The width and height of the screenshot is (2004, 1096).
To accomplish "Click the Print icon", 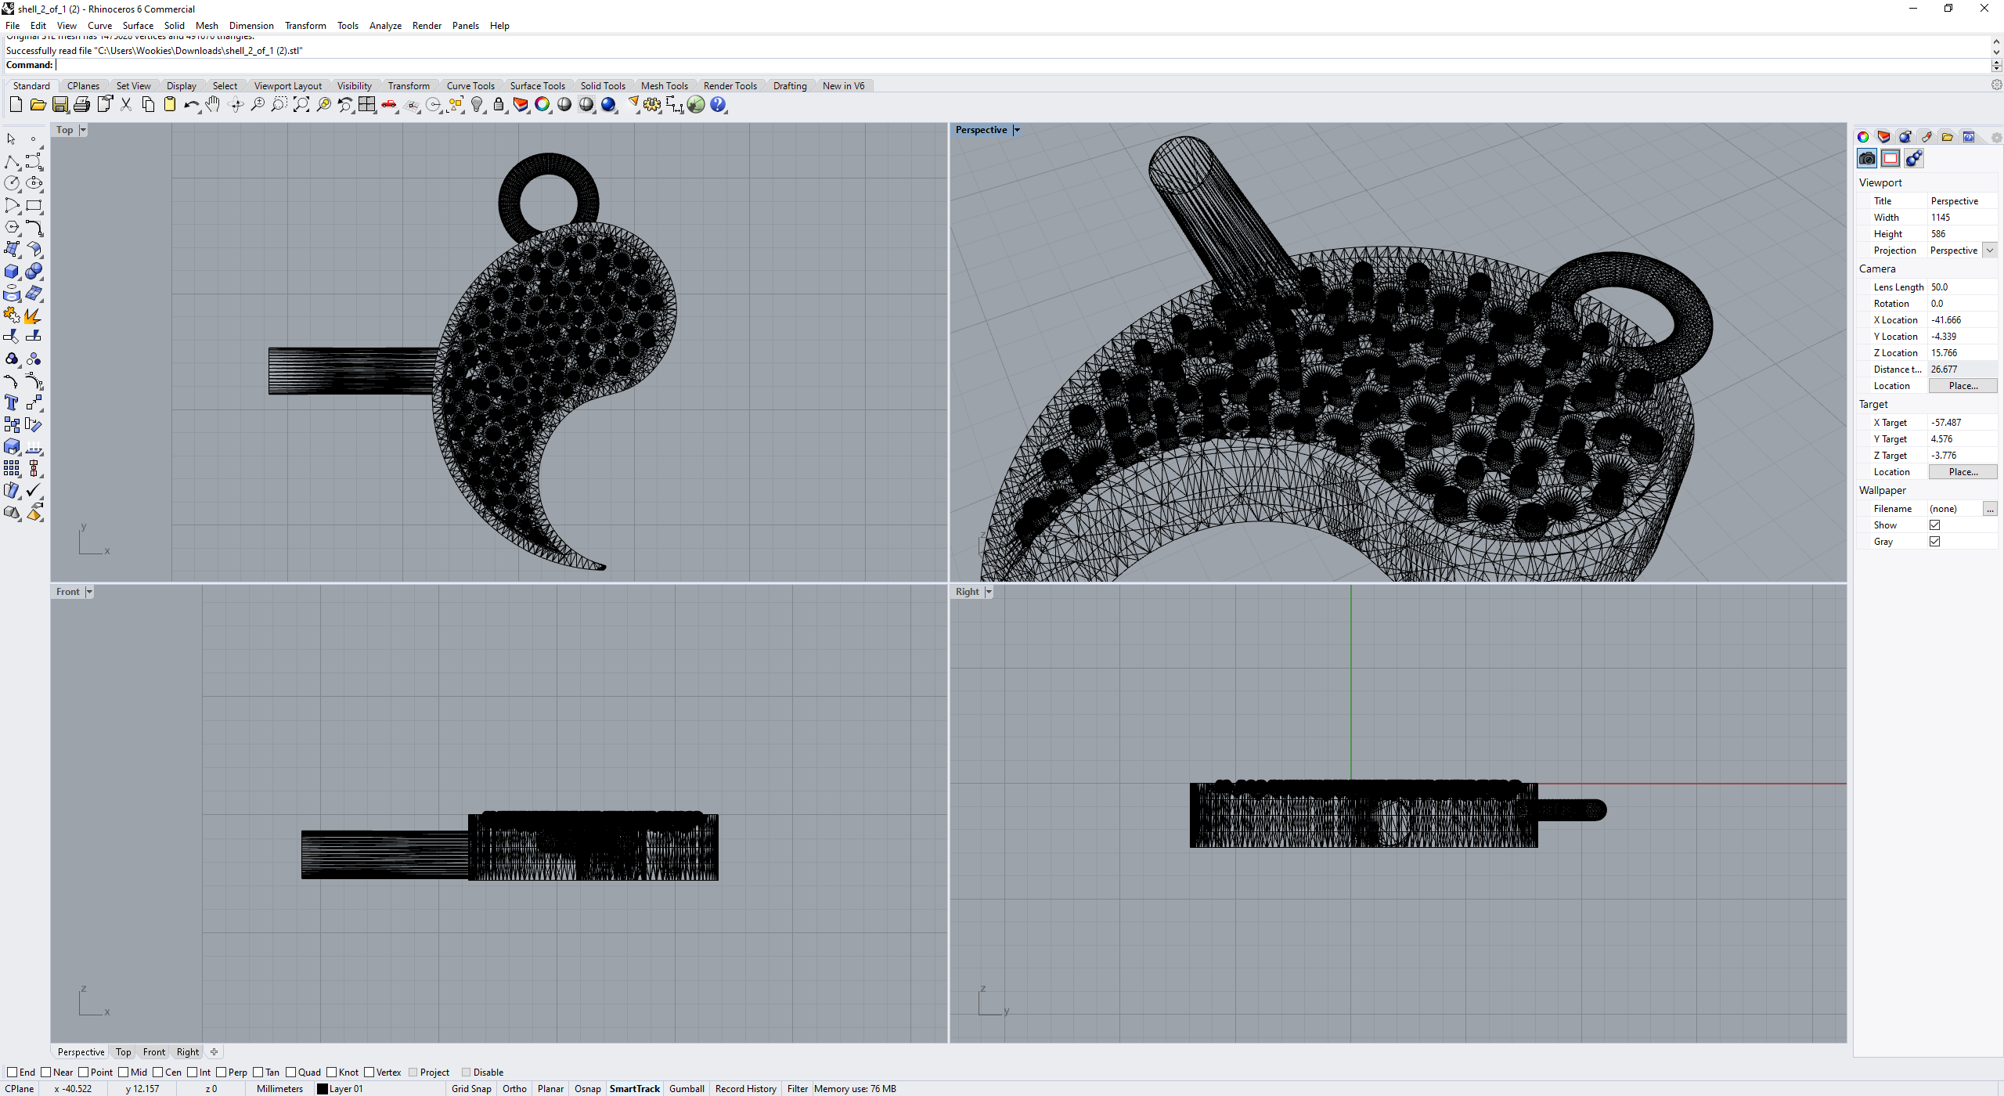I will pos(81,105).
